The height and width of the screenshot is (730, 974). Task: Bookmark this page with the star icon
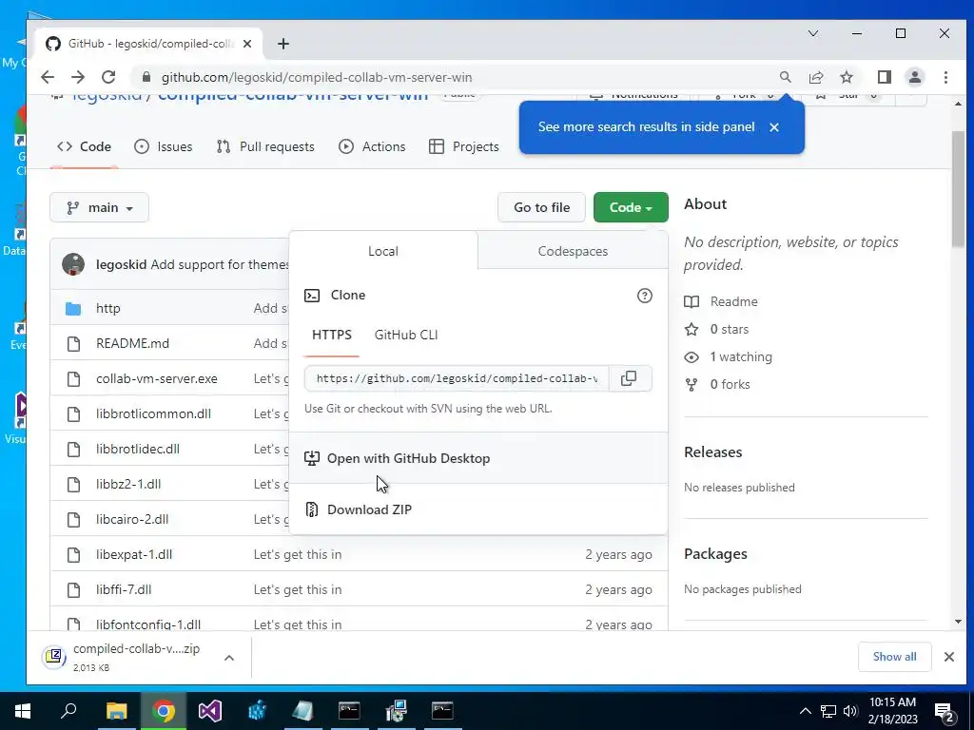[x=846, y=77]
